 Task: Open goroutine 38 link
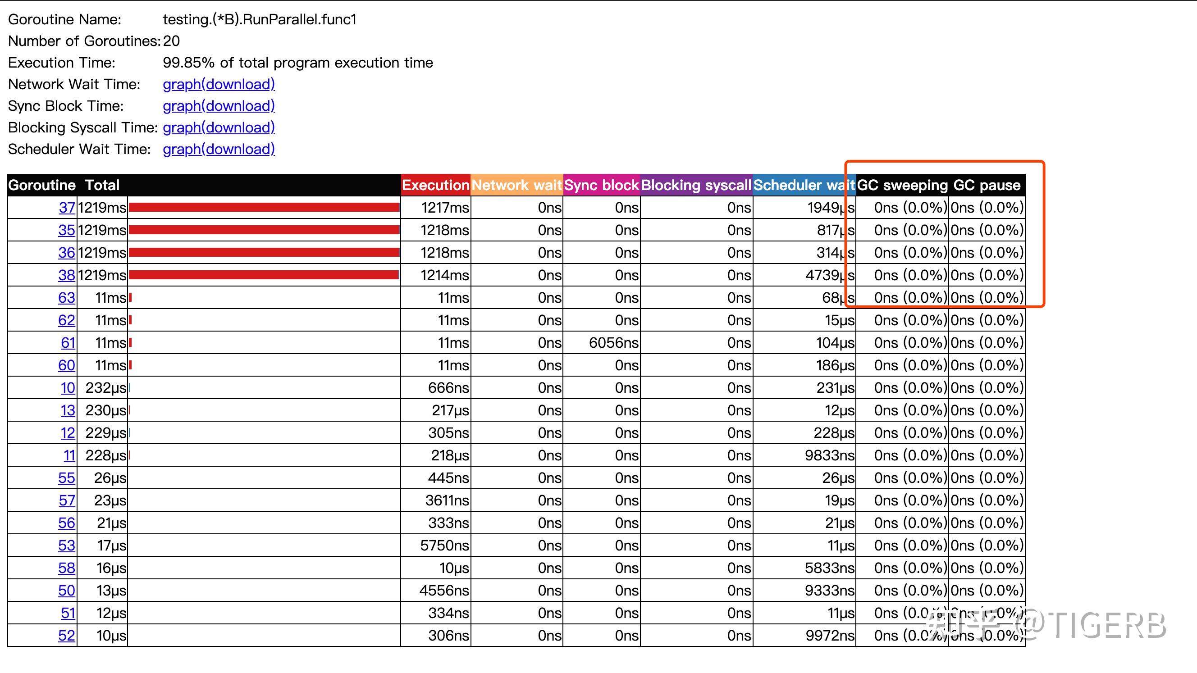66,275
